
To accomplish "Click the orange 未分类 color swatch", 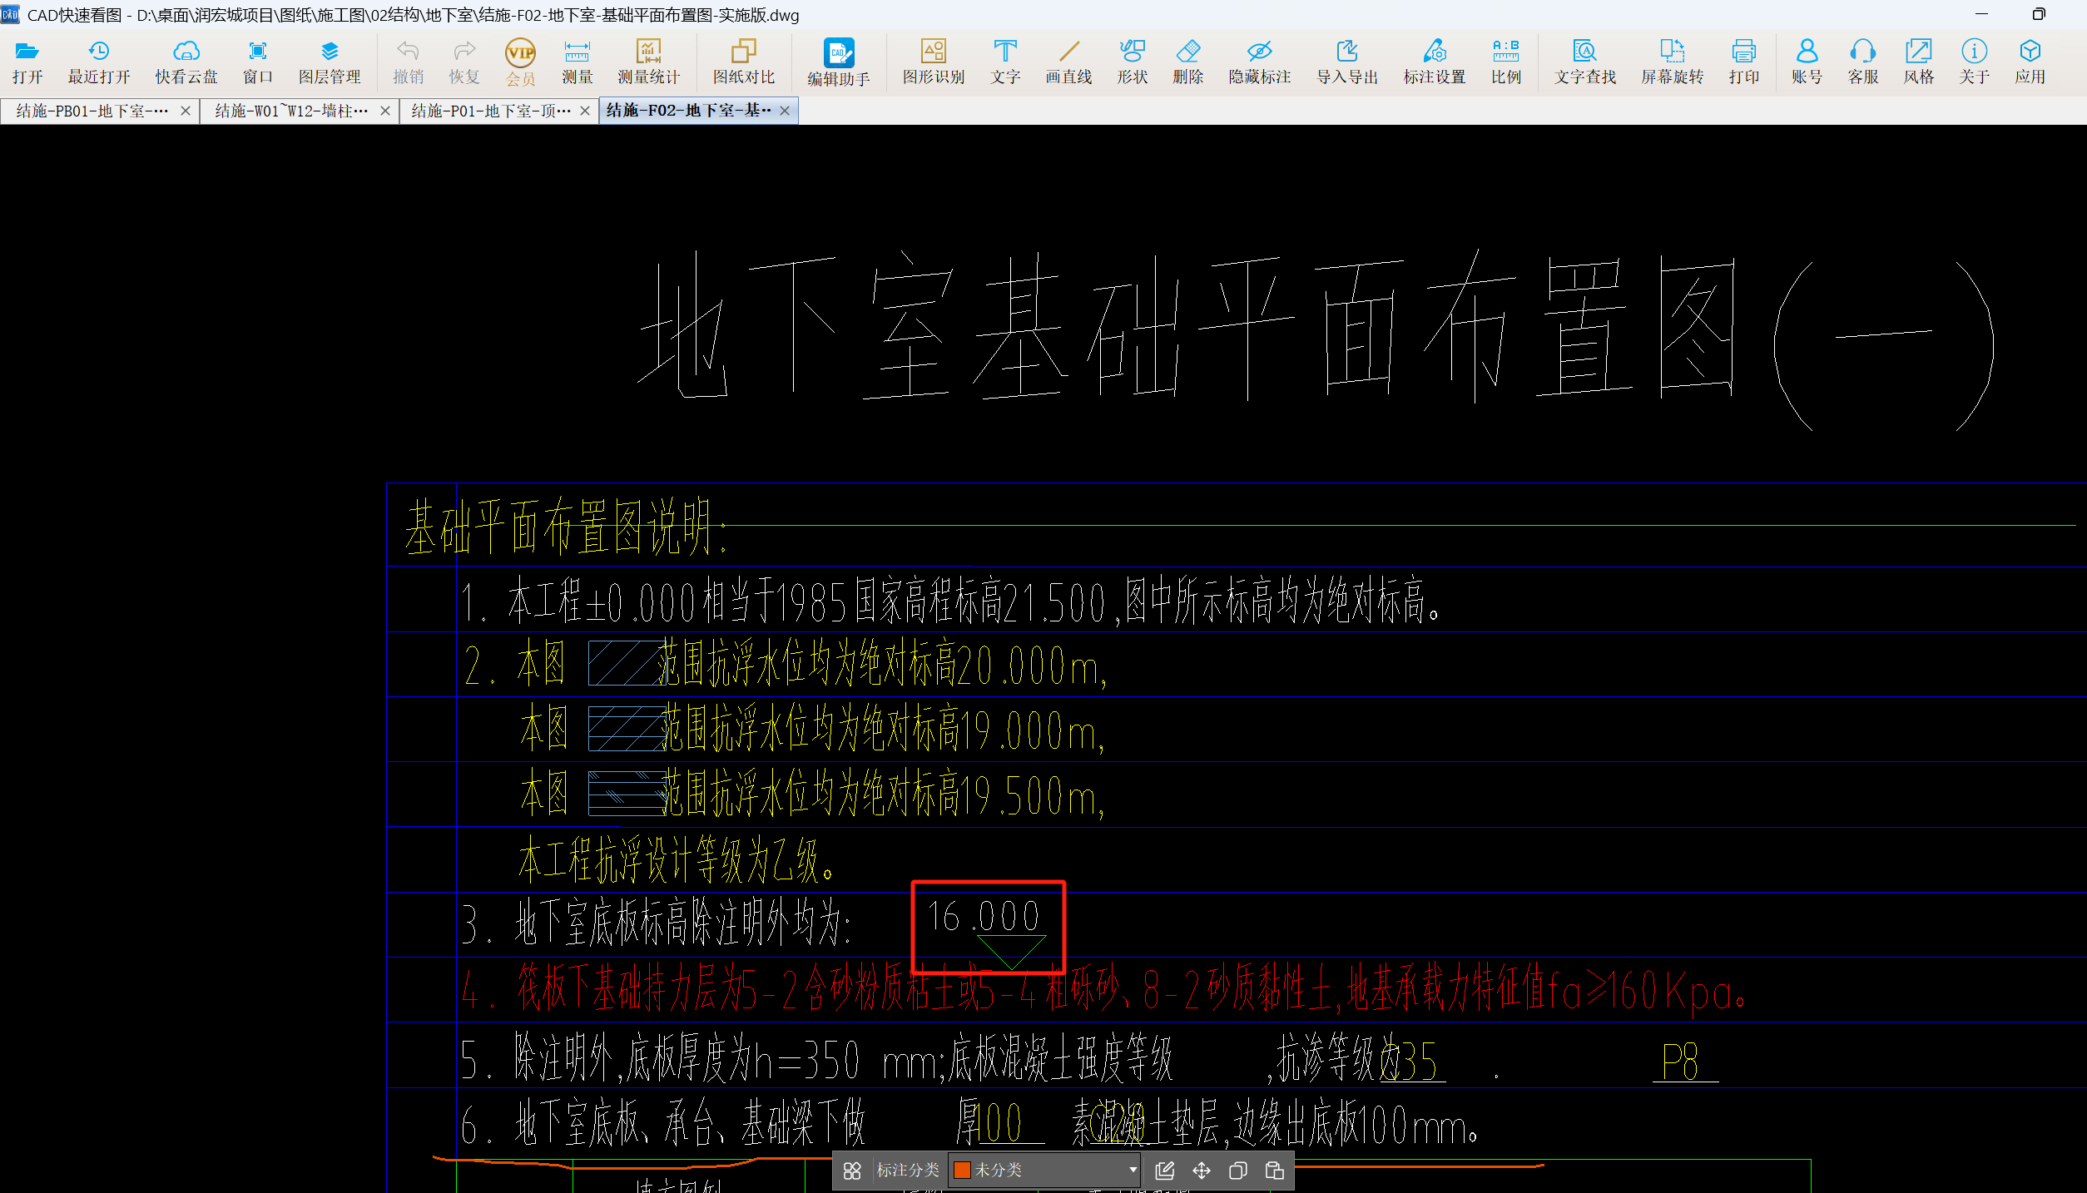I will (962, 1171).
